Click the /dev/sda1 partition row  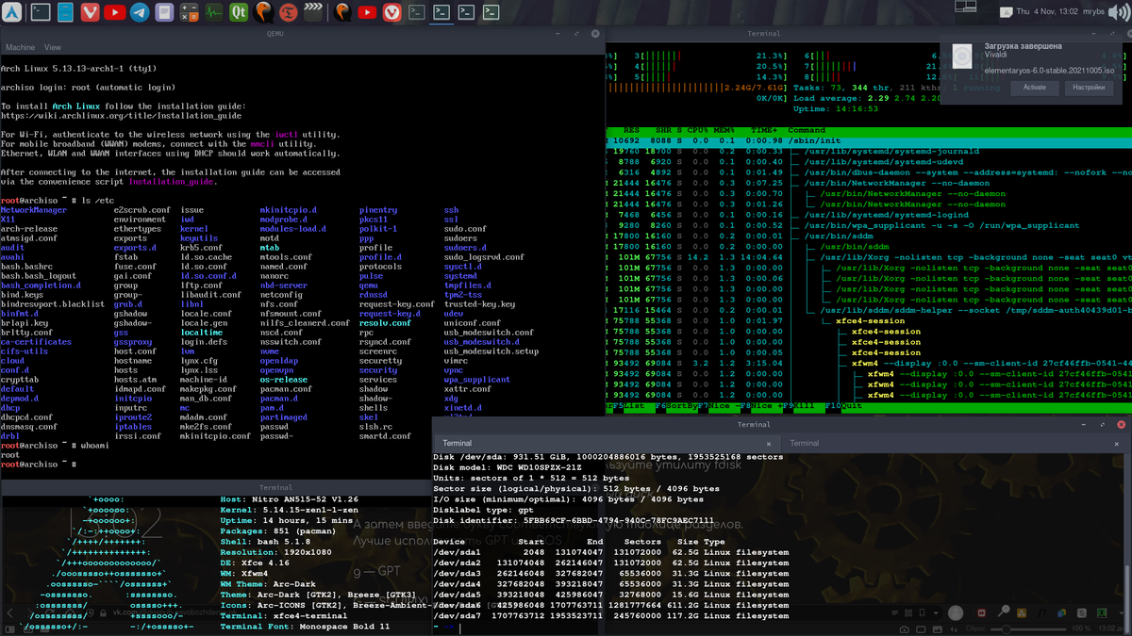[610, 552]
